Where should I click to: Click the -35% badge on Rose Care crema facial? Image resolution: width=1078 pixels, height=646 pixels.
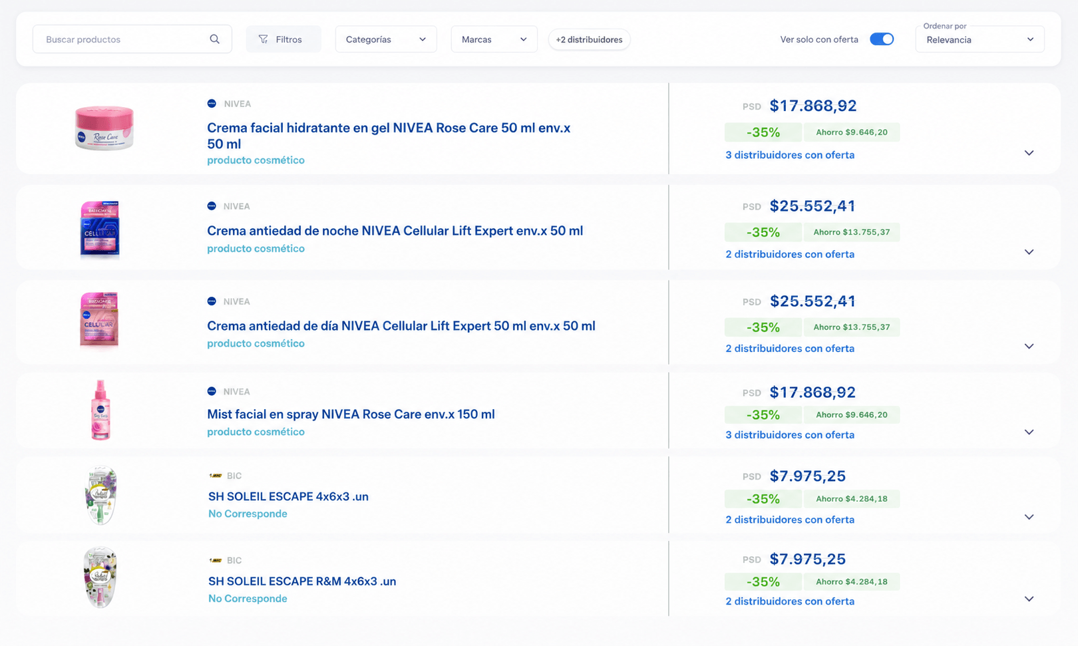[763, 132]
